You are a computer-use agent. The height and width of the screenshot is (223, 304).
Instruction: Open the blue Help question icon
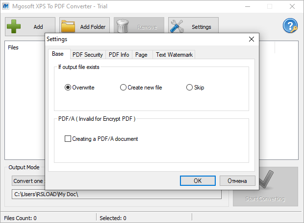(290, 26)
